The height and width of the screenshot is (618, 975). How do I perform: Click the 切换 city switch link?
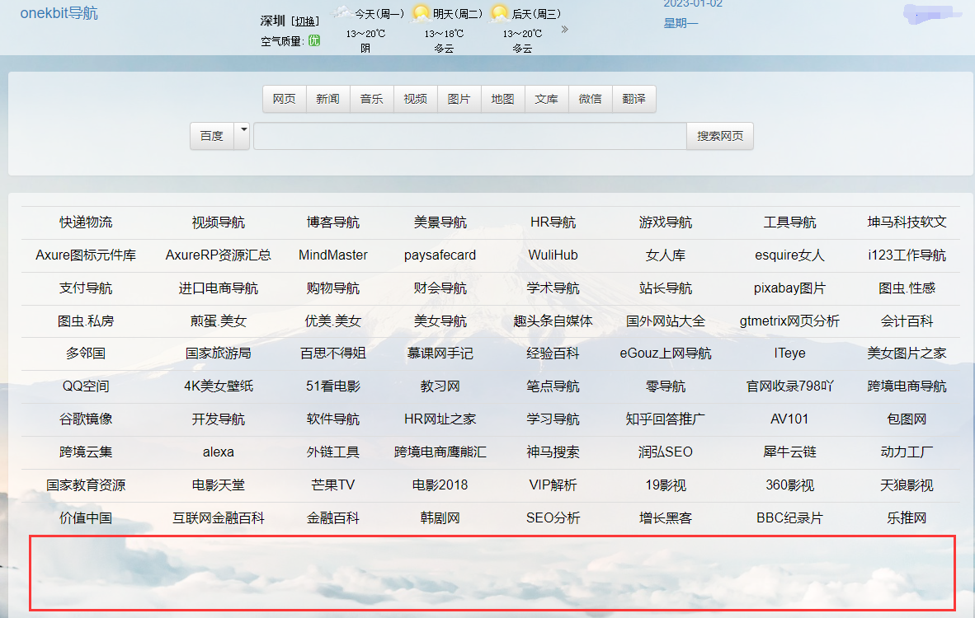[304, 21]
